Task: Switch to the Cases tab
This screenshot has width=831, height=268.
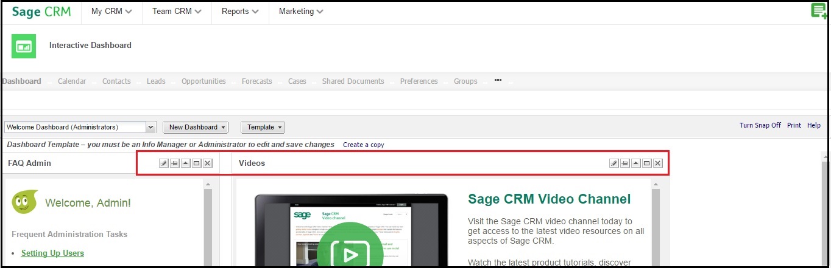Action: [297, 81]
